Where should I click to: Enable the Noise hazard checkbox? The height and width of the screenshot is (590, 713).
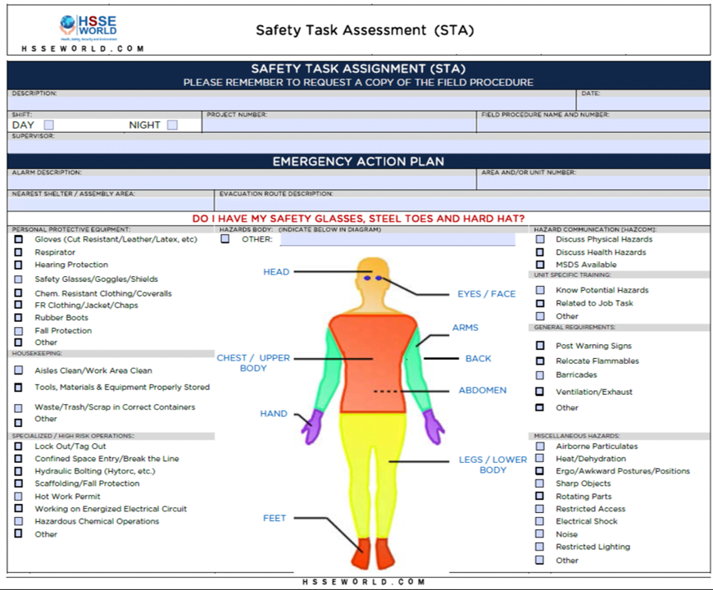point(540,534)
